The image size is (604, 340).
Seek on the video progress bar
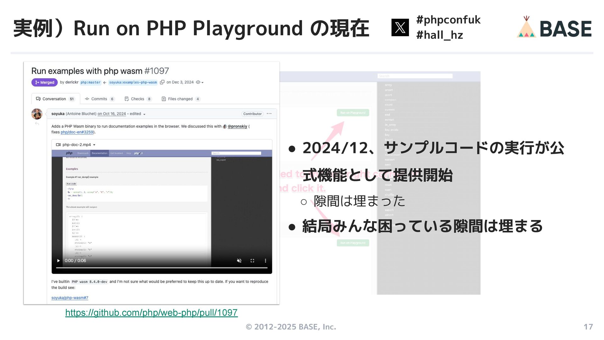(x=162, y=268)
